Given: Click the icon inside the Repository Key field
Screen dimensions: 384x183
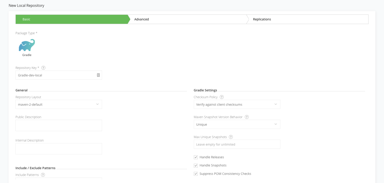Looking at the screenshot, I should coord(98,75).
